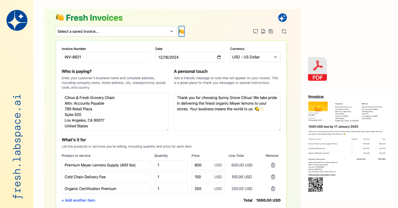Click the blue sparkle icon at top right
This screenshot has width=398, height=208.
tap(282, 18)
